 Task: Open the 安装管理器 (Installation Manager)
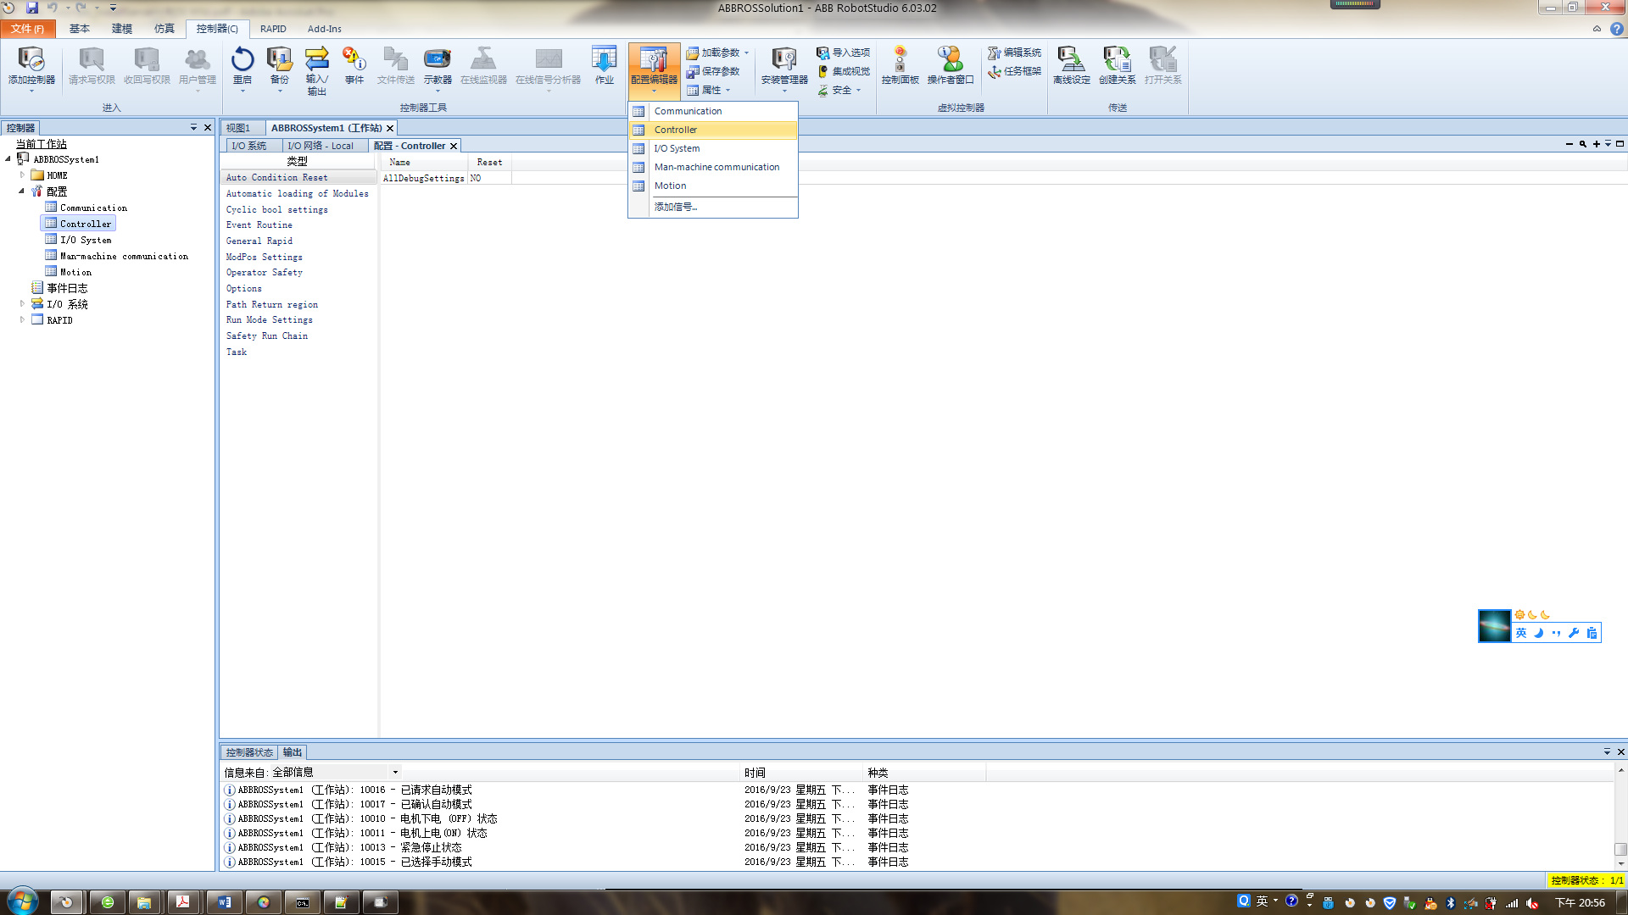(784, 68)
